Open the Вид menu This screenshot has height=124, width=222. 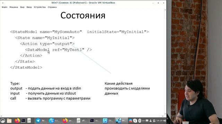(22, 7)
